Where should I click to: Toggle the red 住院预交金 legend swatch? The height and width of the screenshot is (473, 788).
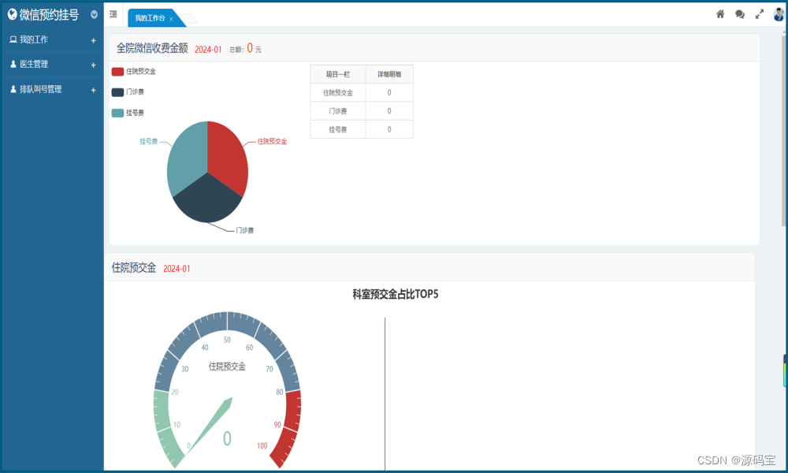[117, 72]
